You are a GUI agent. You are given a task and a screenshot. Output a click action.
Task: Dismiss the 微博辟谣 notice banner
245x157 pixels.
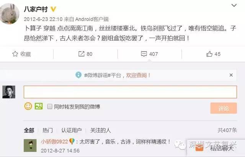[231, 75]
